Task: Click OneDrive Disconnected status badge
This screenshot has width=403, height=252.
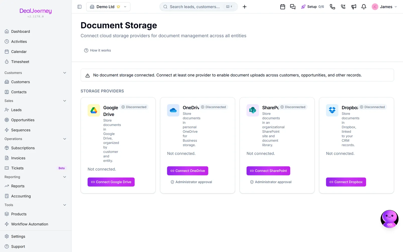Action: [214, 107]
